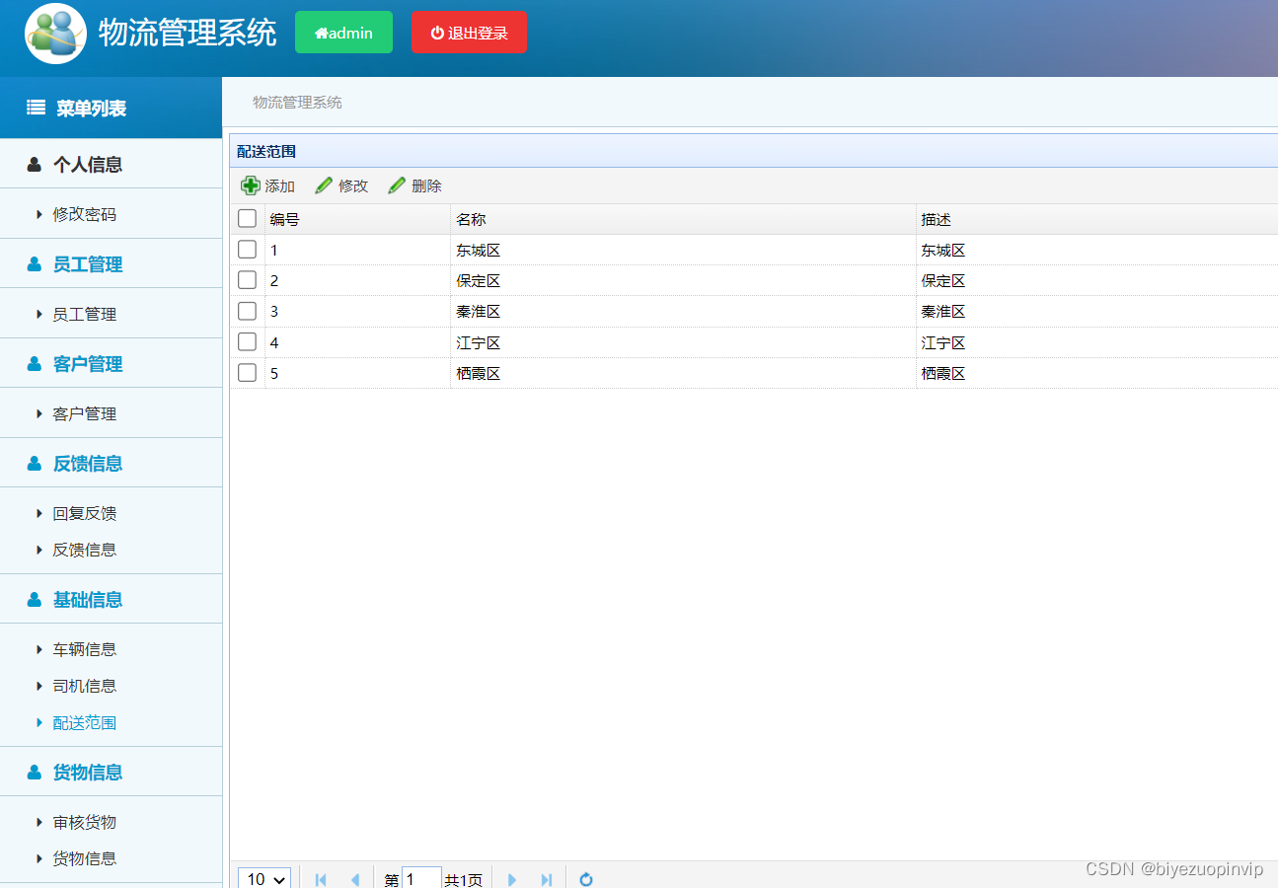Click the pencil icon beside 删除
This screenshot has width=1278, height=888.
point(397,185)
